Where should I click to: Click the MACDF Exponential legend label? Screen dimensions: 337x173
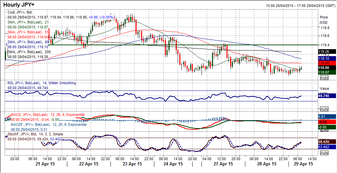coord(49,124)
